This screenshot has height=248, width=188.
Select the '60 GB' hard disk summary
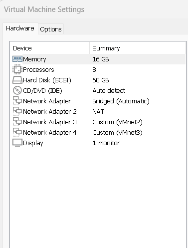point(101,80)
